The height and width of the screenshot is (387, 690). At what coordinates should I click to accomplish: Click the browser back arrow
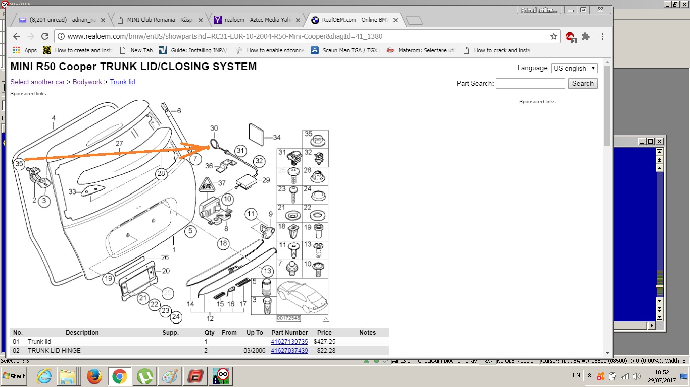point(16,36)
